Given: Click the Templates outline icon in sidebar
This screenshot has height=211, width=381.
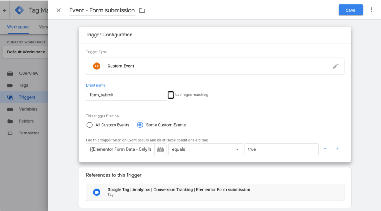Looking at the screenshot, I should [10, 133].
